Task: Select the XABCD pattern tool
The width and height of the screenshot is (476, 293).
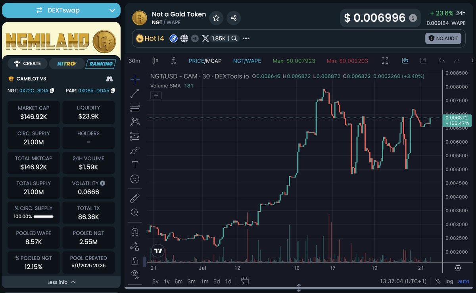Action: pyautogui.click(x=135, y=122)
